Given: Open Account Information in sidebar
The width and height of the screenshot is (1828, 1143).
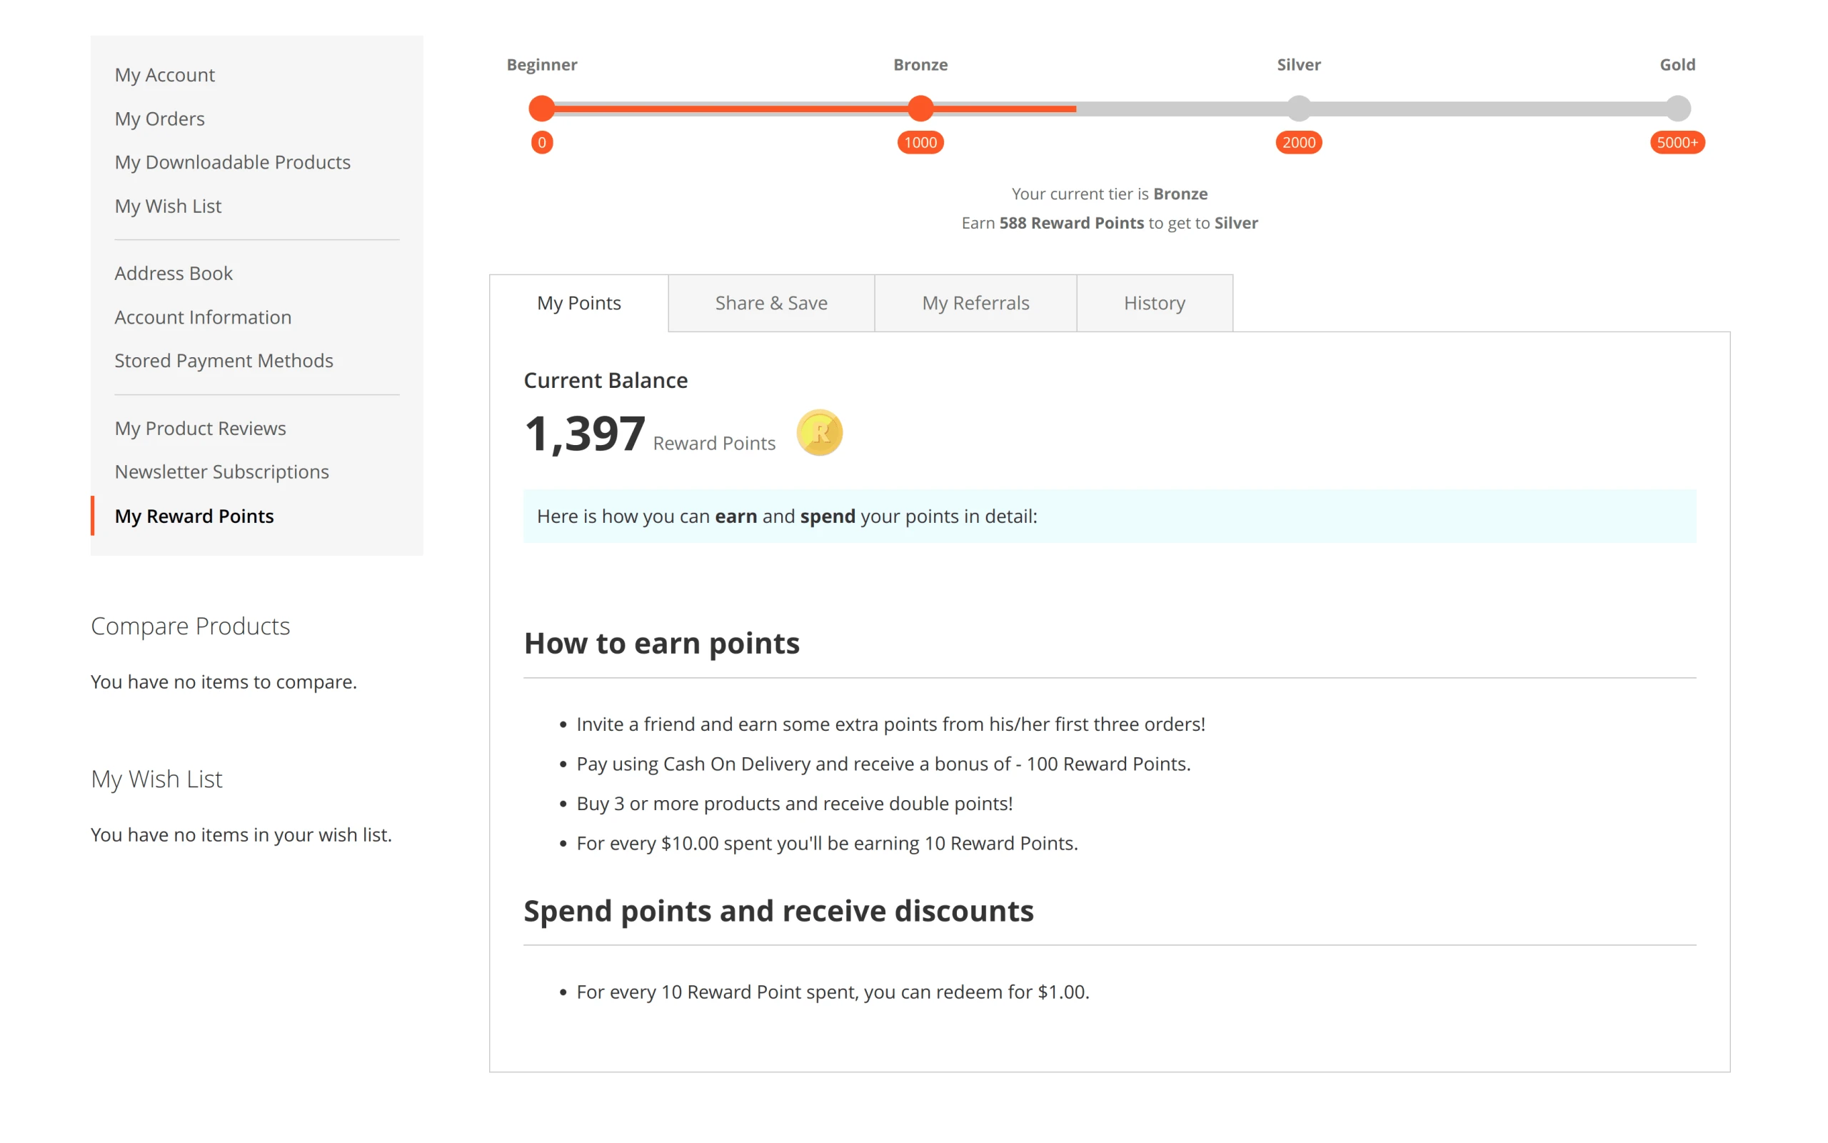Looking at the screenshot, I should 203,316.
